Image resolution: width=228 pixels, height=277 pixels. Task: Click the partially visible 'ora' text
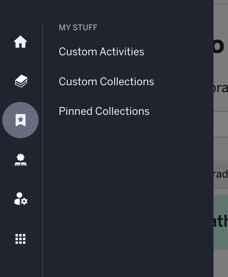220,88
